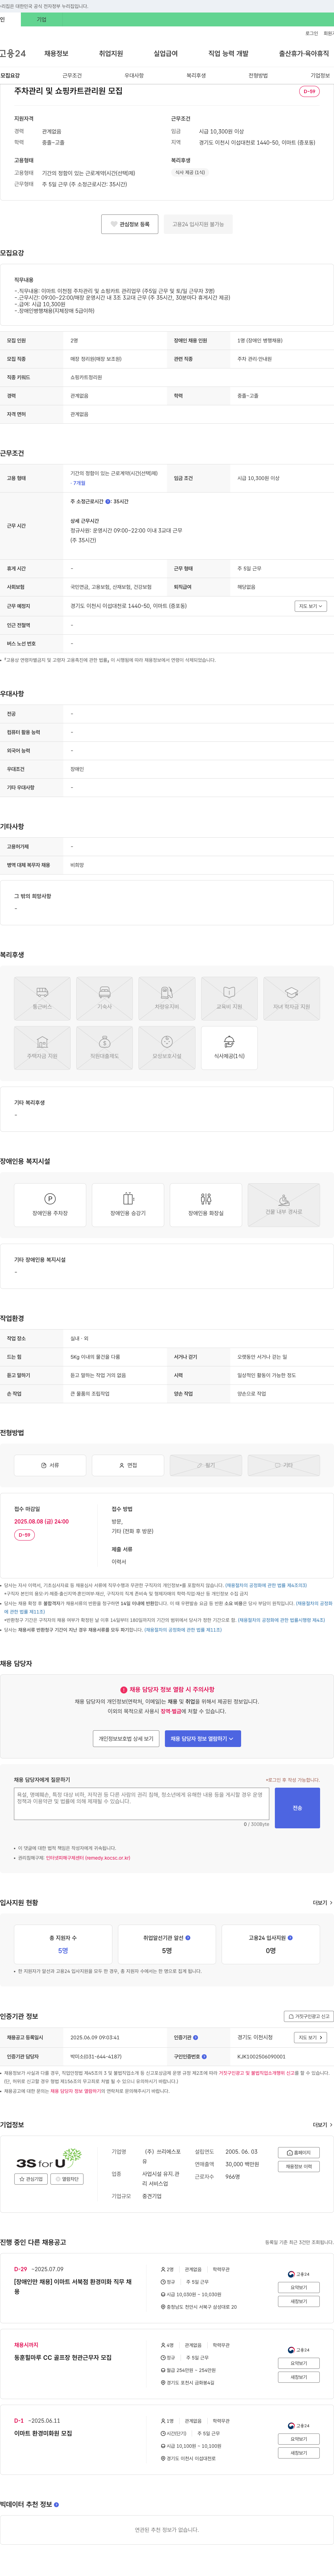334x2576 pixels.
Task: Select the 필기 screening method box
Action: tap(206, 1465)
